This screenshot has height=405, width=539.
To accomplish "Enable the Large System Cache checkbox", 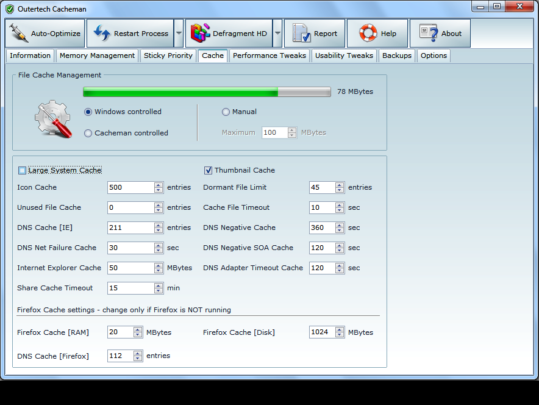I will (x=23, y=171).
